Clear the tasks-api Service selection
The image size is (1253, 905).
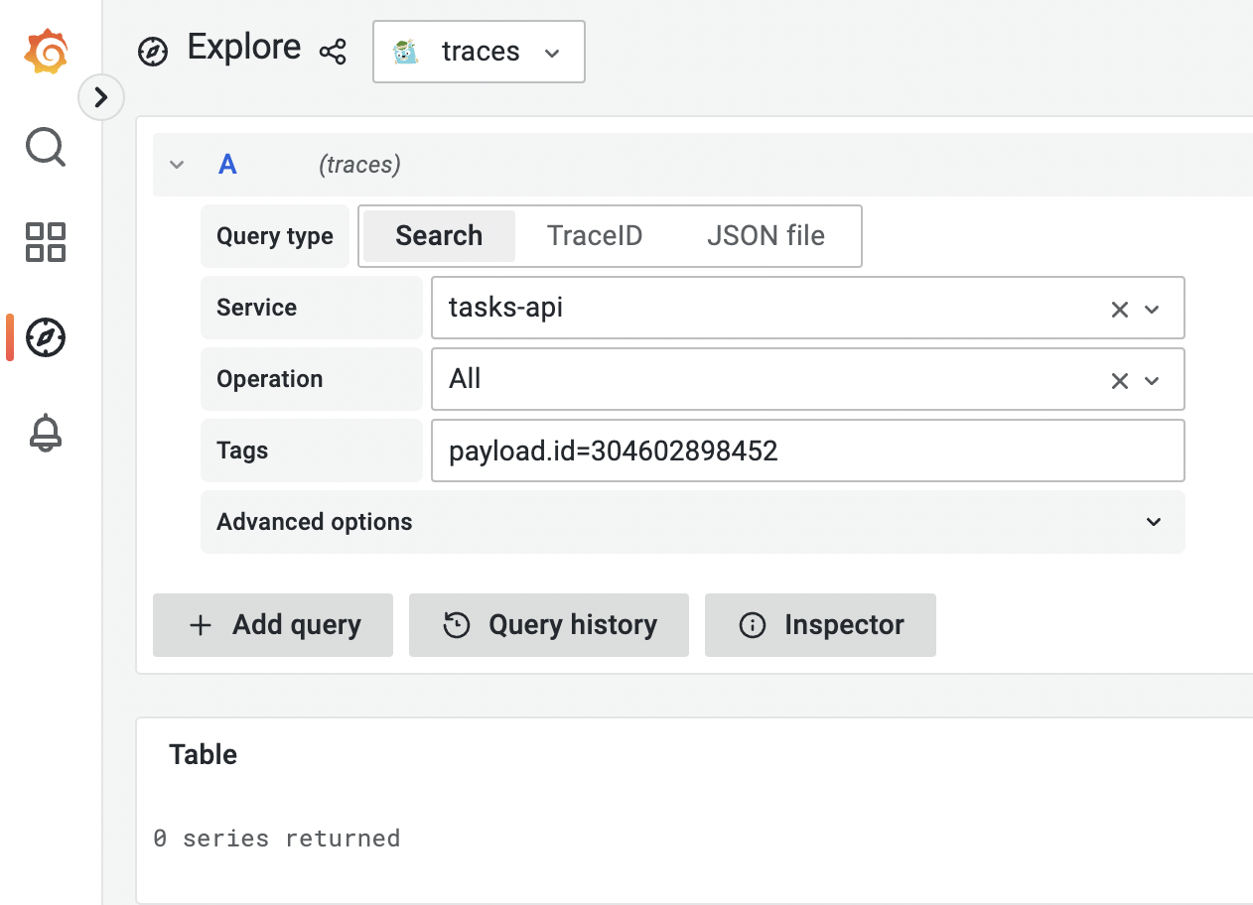(1119, 310)
